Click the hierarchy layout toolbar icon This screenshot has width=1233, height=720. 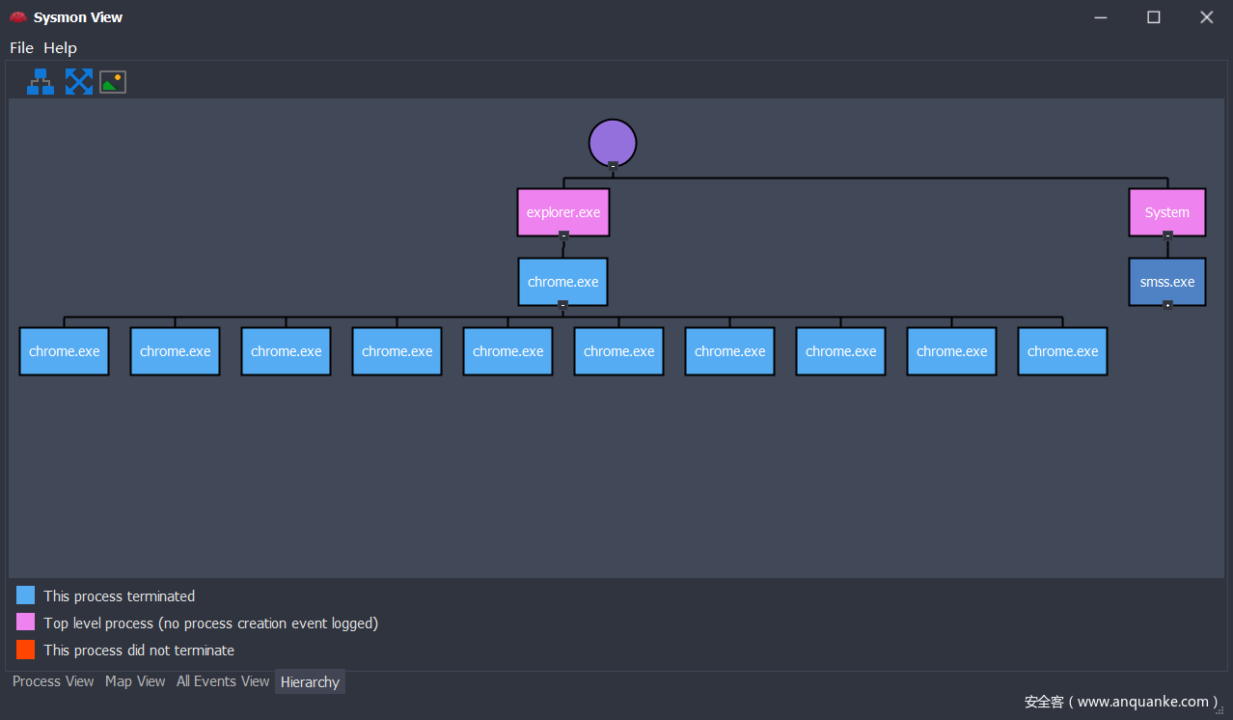[x=40, y=82]
